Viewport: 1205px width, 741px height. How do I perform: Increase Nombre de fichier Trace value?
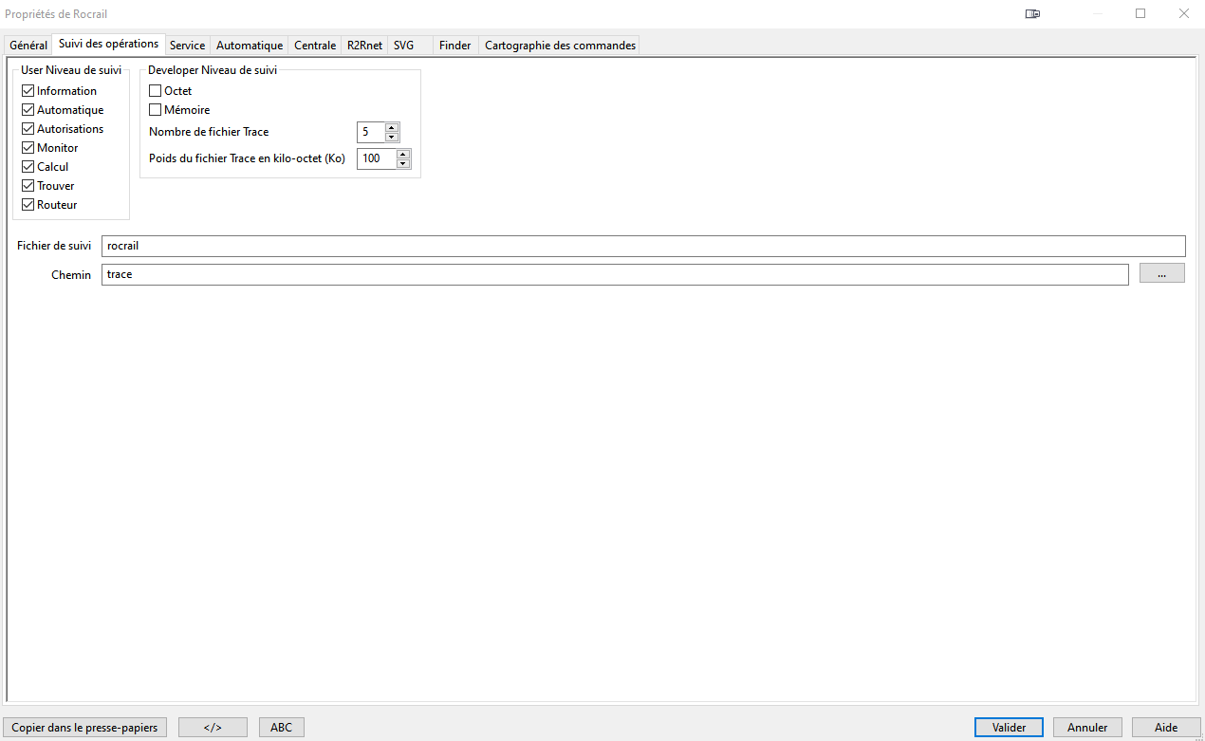(392, 127)
